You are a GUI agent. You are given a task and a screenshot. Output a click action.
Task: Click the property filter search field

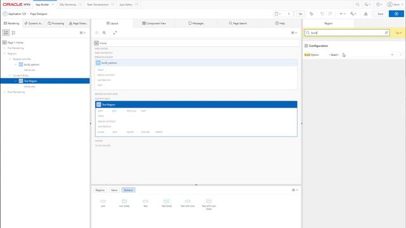click(x=347, y=33)
